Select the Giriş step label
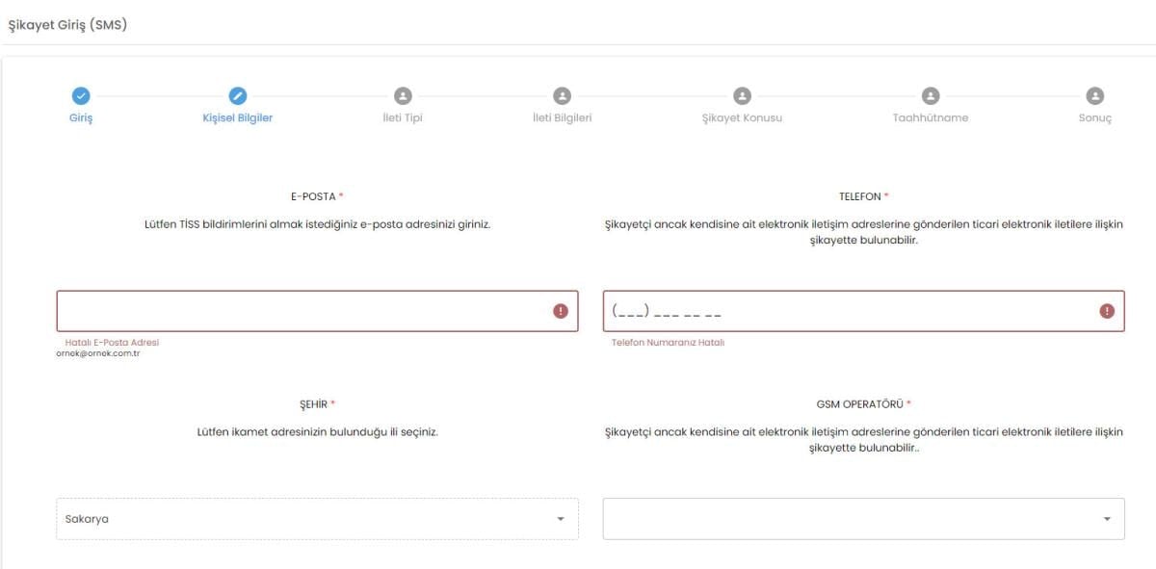This screenshot has width=1156, height=569. point(81,118)
